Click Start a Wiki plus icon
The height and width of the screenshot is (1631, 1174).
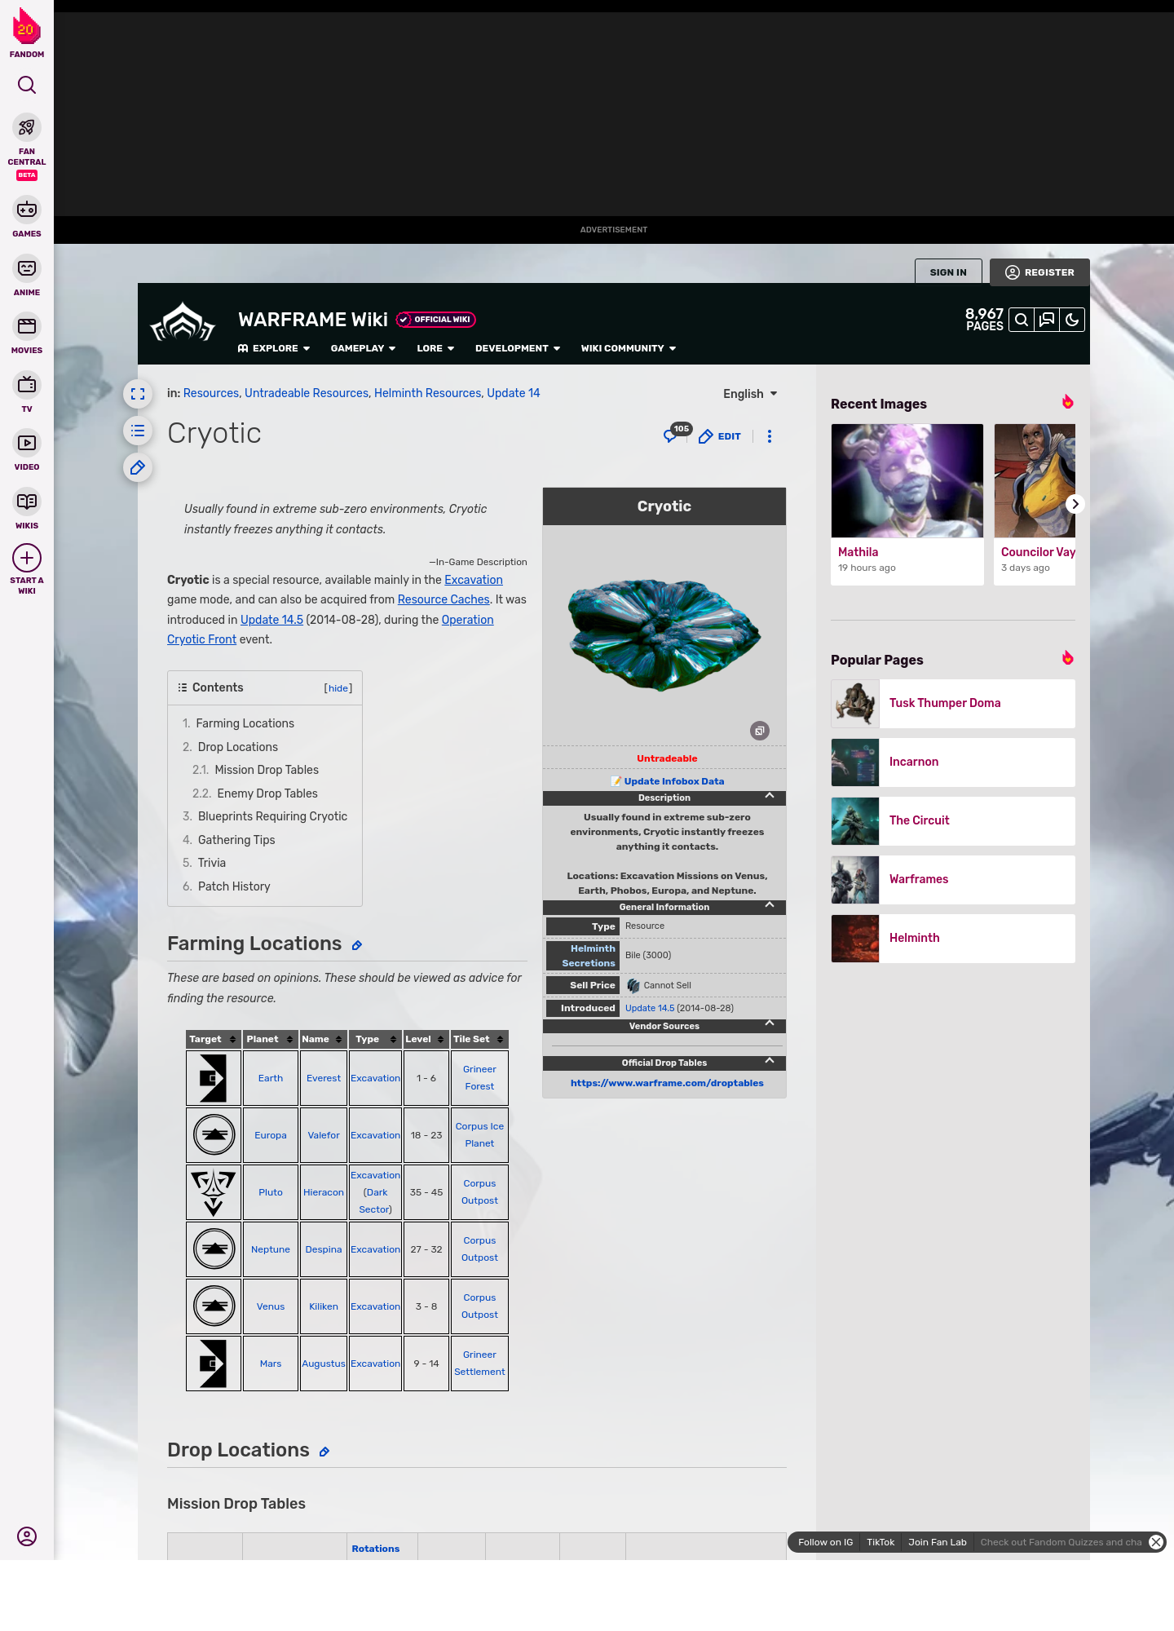coord(27,558)
